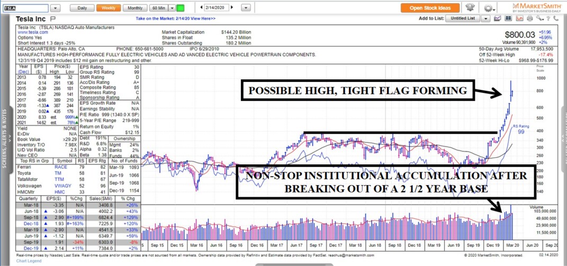Open the wrench tools icon
This screenshot has width=567, height=266.
(539, 18)
